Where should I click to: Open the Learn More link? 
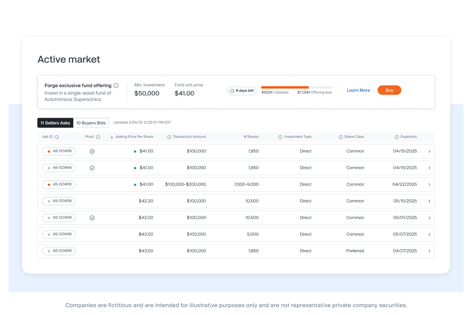pyautogui.click(x=358, y=90)
